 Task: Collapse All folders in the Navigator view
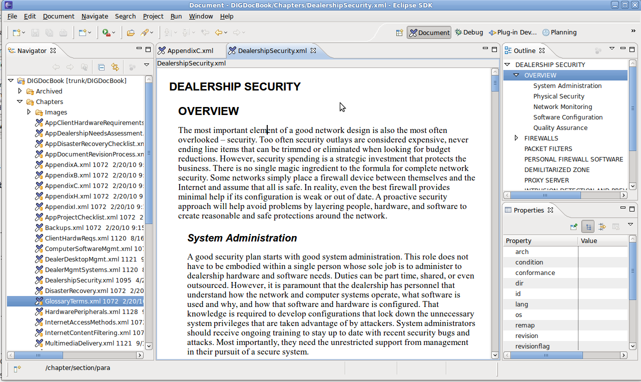pos(101,66)
